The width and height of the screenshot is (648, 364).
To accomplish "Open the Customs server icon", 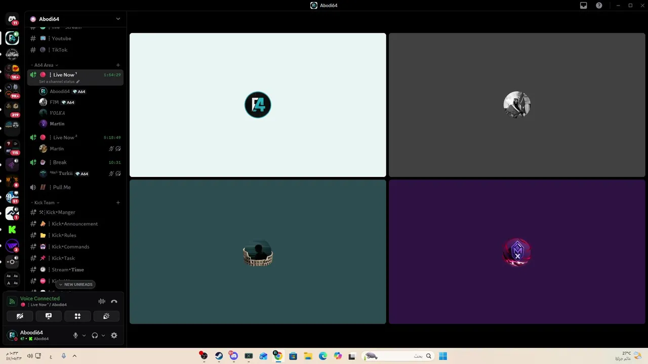I will click(12, 54).
